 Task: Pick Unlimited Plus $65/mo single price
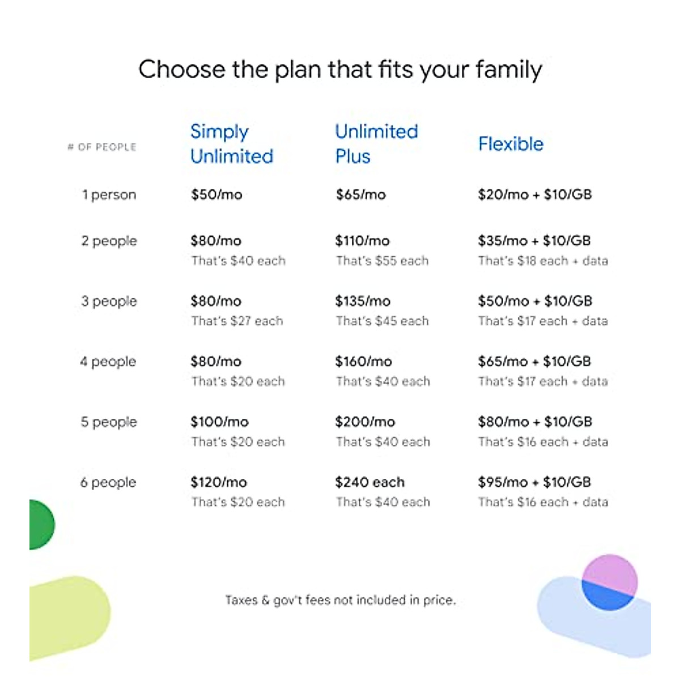click(360, 195)
